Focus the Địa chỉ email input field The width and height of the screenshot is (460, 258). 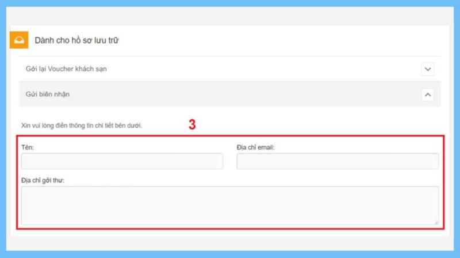(338, 161)
